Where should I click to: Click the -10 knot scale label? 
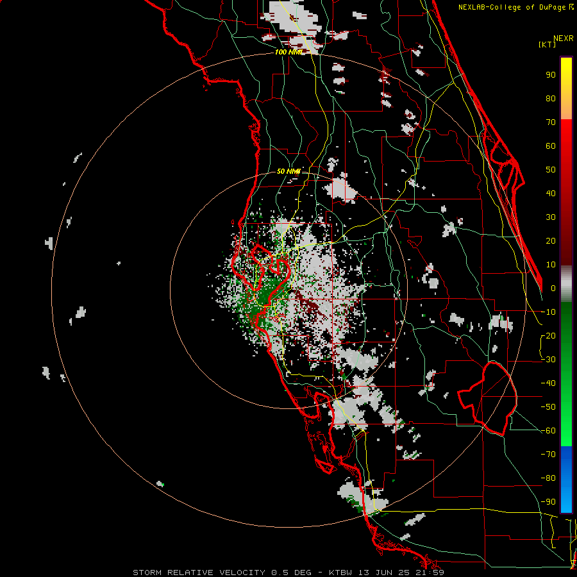point(548,312)
